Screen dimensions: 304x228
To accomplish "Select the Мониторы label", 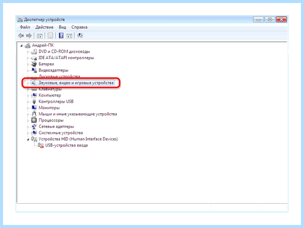I will (x=49, y=108).
